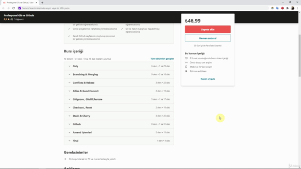The width and height of the screenshot is (301, 169).
Task: Click the checkmark beside Git ile Takım Çalışması
Action: [122, 29]
